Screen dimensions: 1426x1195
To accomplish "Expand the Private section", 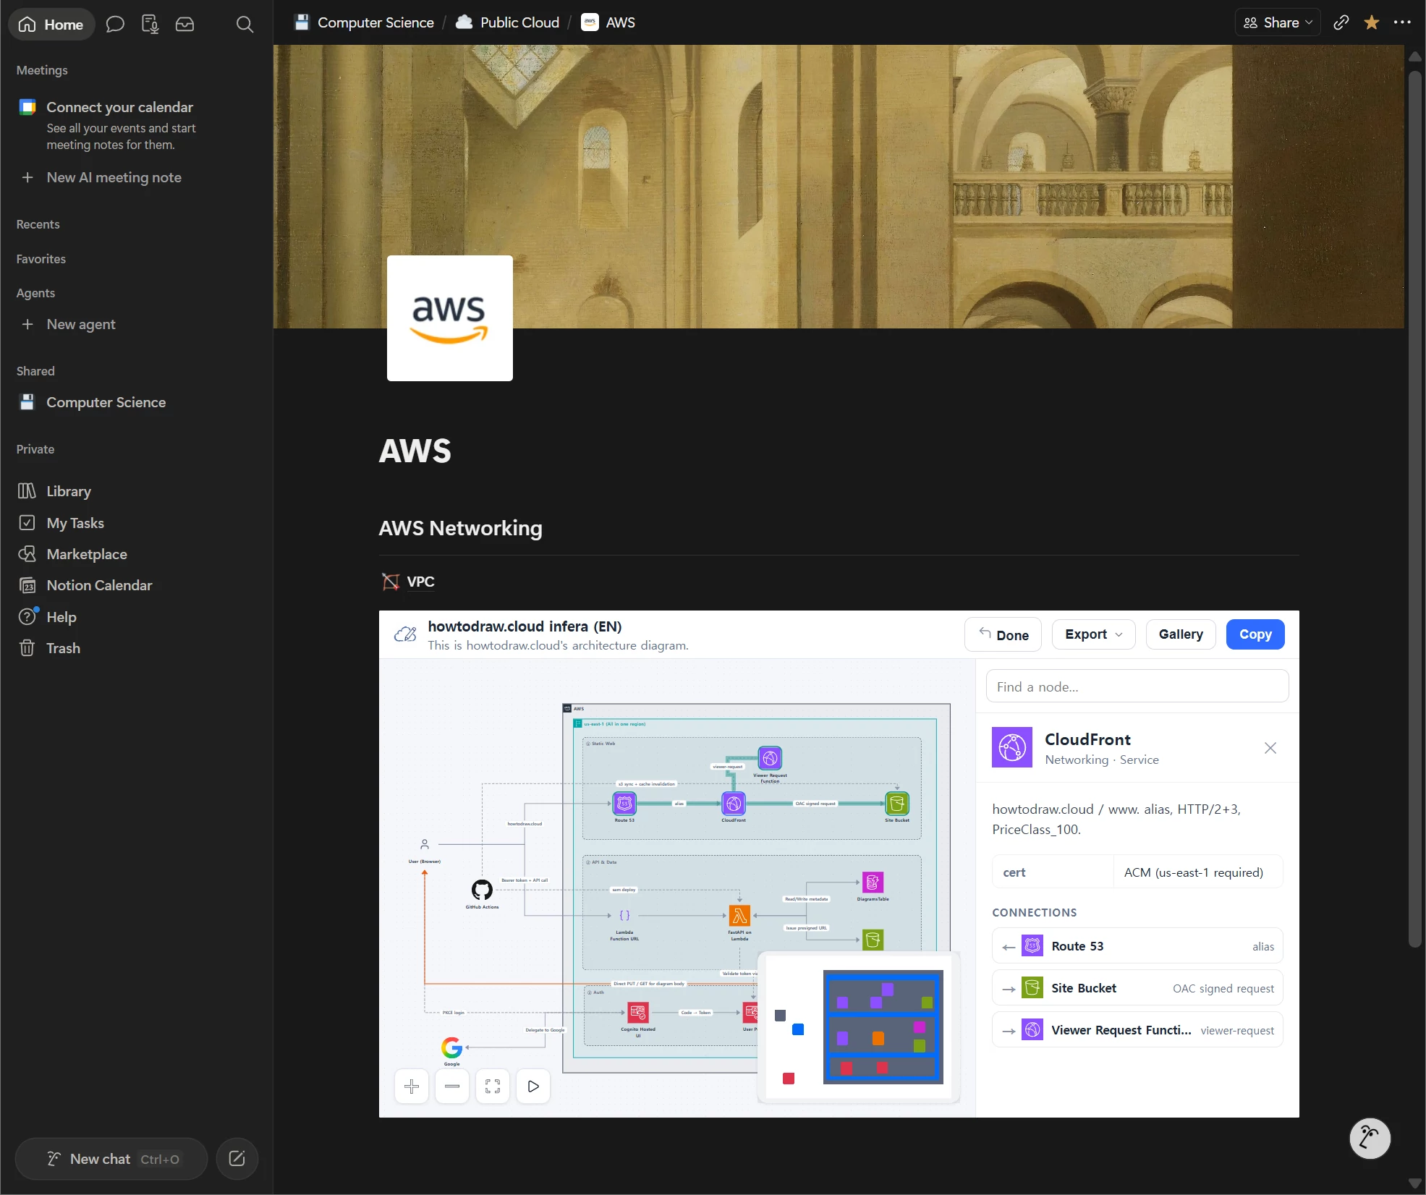I will [35, 449].
